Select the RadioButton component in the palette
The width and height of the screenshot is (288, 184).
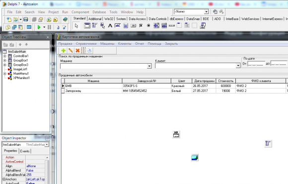[x=148, y=26]
